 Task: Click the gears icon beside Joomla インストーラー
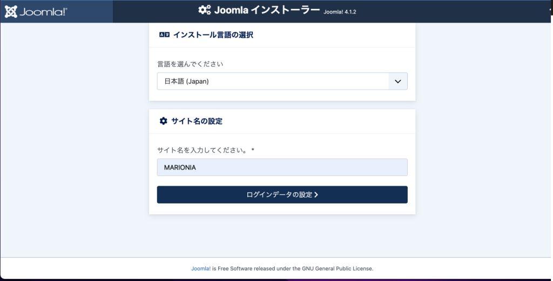205,10
